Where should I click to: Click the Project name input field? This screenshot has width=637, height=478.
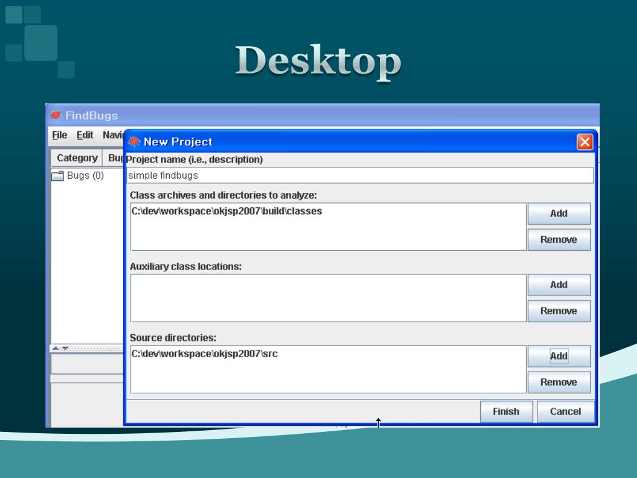360,176
